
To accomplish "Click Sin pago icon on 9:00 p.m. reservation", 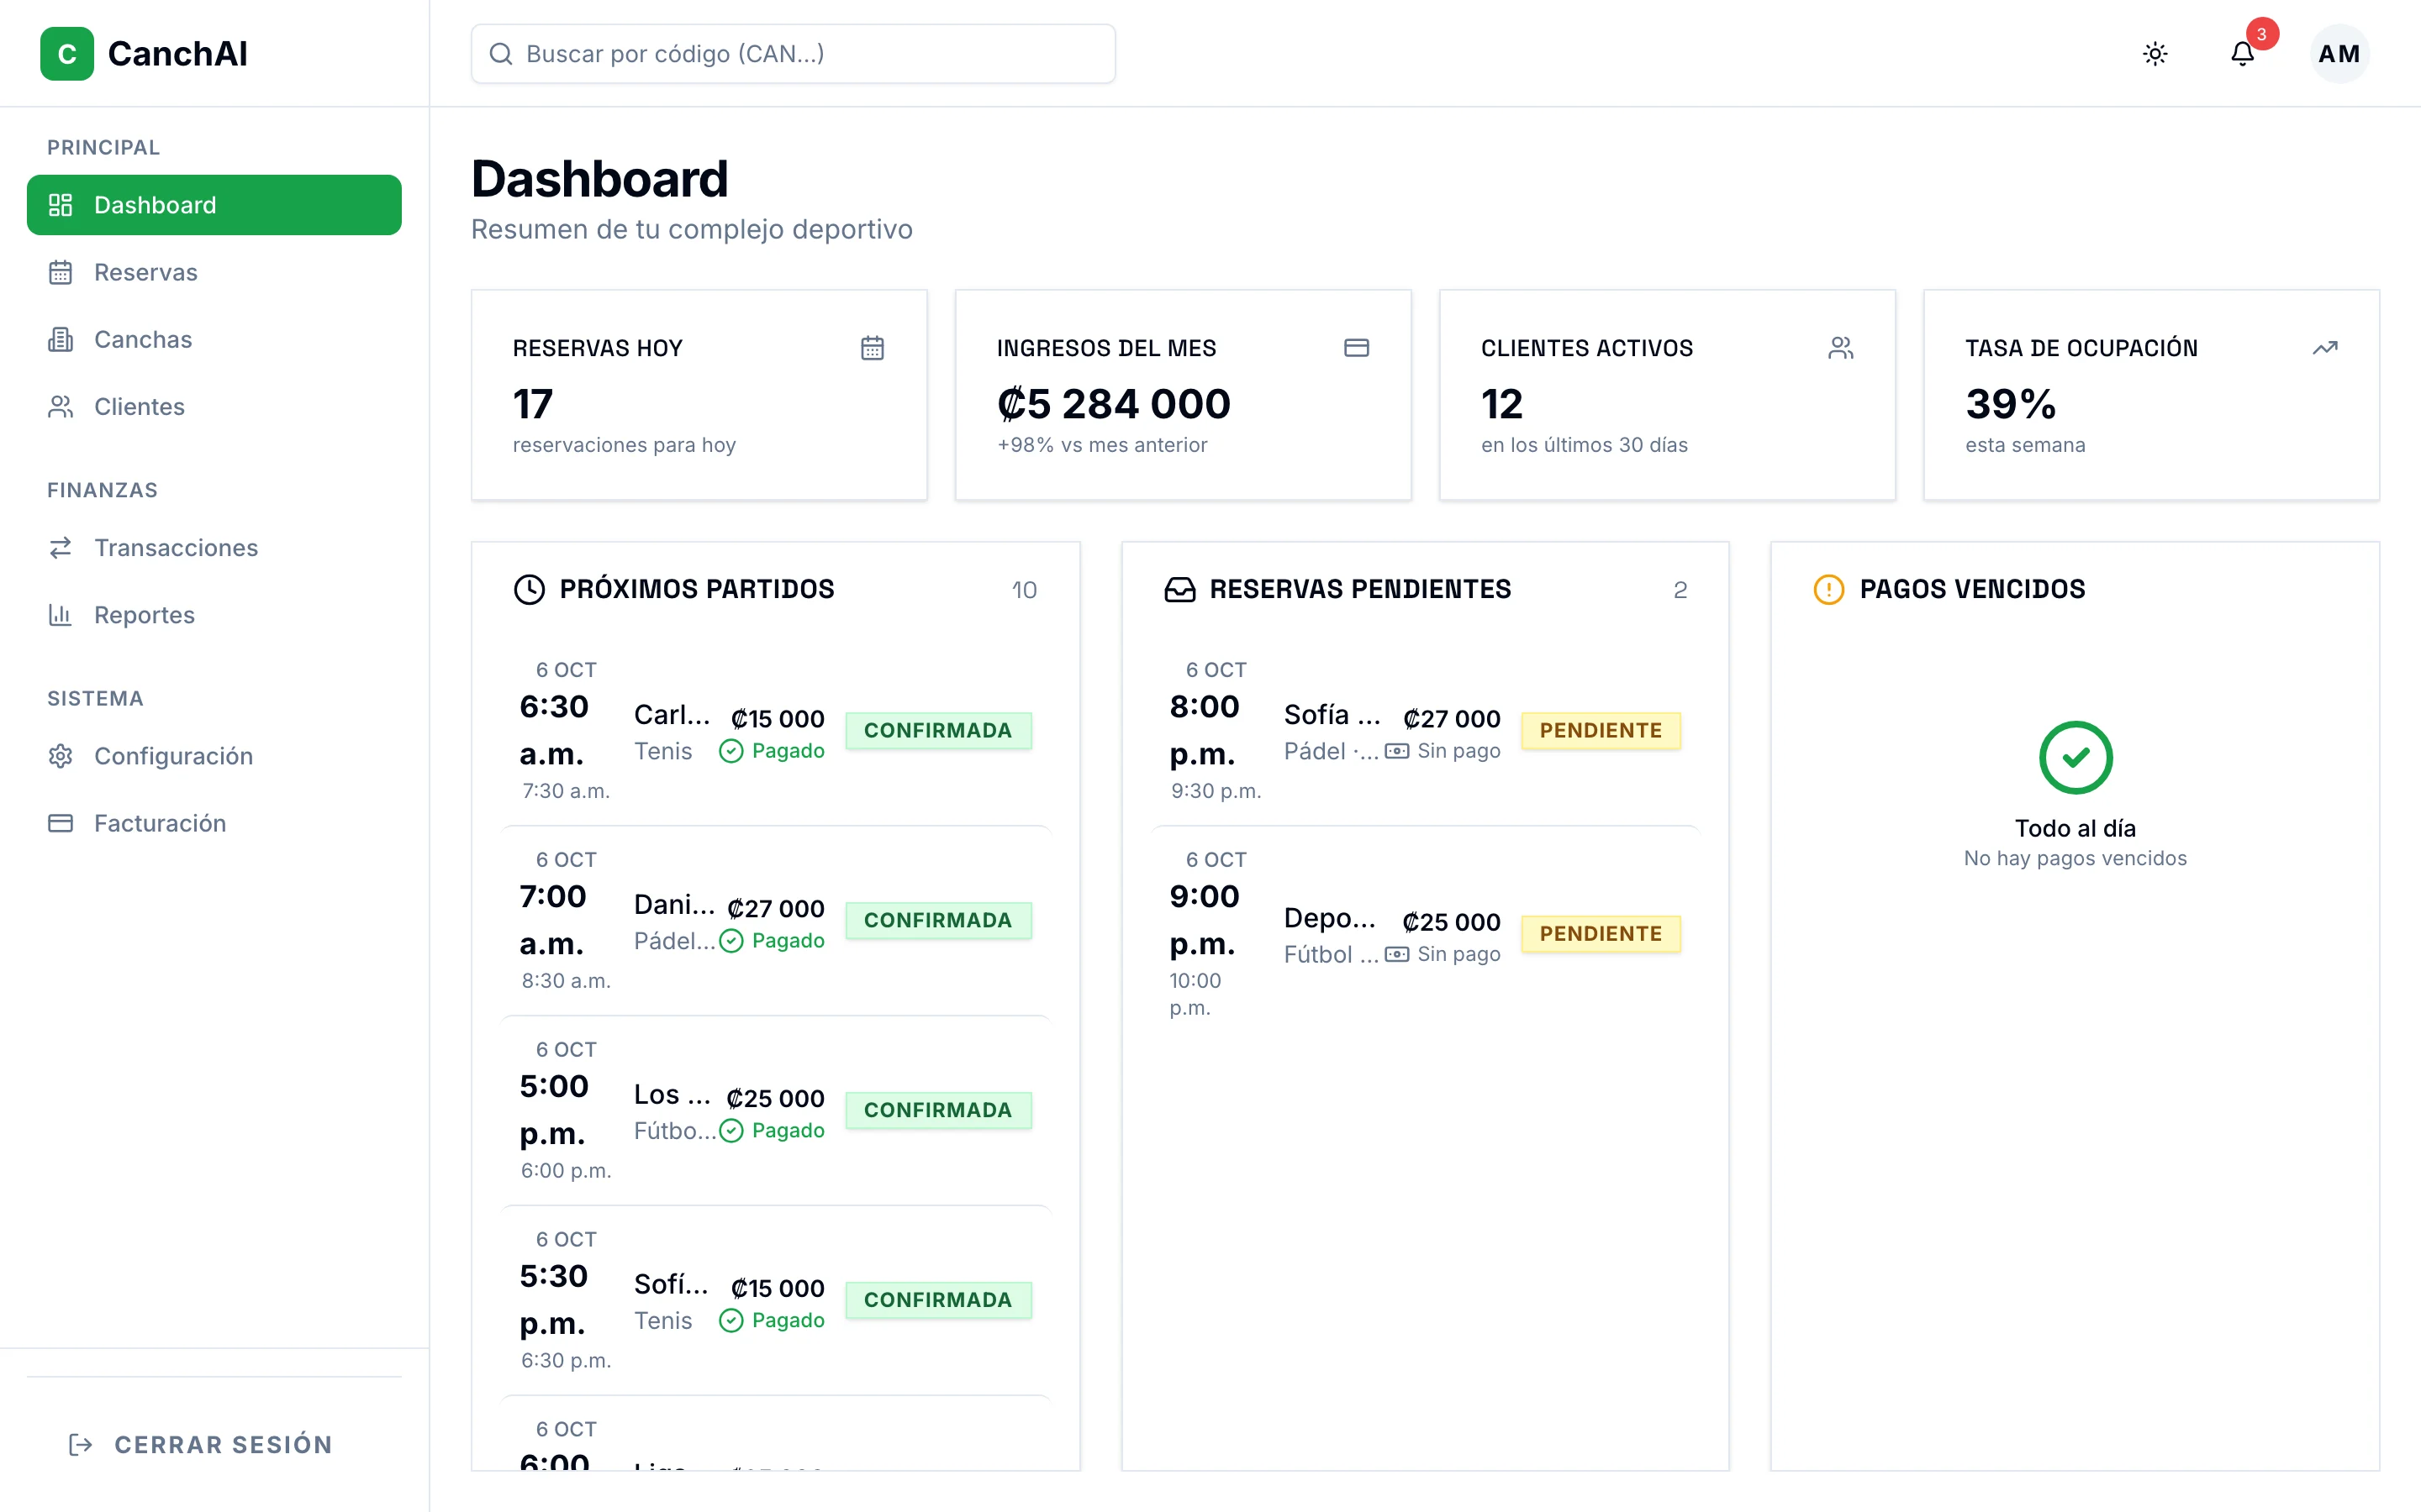I will click(1396, 955).
